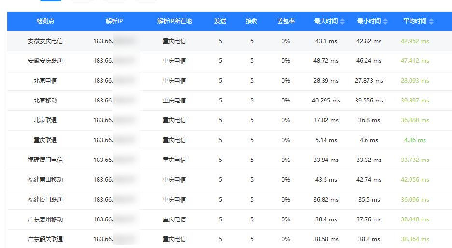Select the 安徽安庆电信 row name
This screenshot has height=248, width=452.
(x=45, y=41)
